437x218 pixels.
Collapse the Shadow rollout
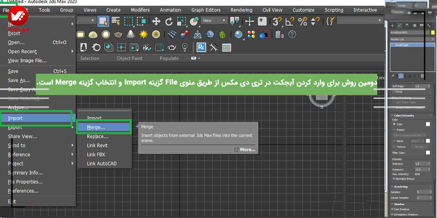399,204
